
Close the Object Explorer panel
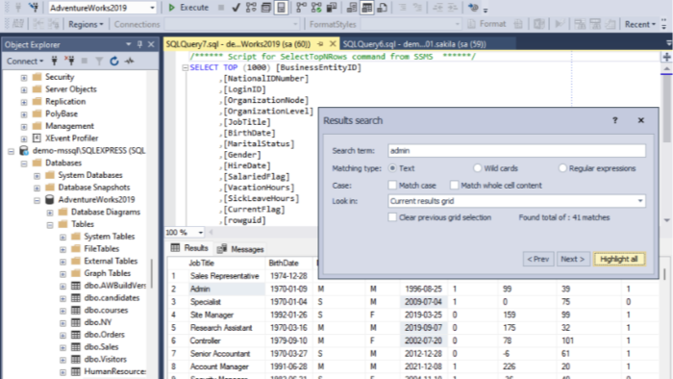click(151, 44)
